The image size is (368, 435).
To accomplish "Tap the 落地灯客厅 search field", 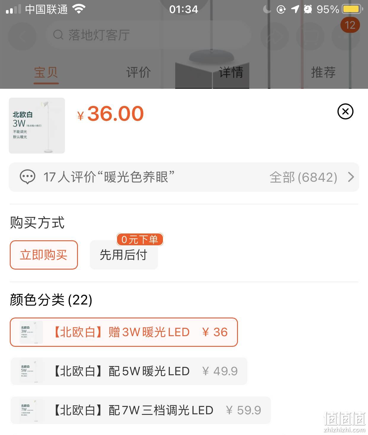I will (148, 35).
